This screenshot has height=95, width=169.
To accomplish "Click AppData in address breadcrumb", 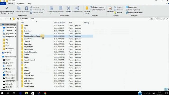I will [x=25, y=19].
